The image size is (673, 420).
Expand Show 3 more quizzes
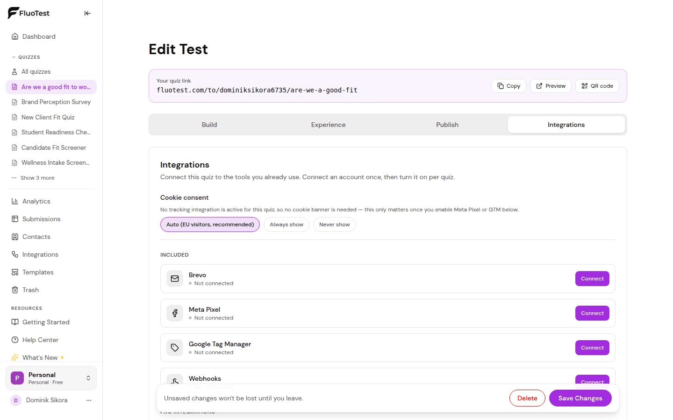pyautogui.click(x=33, y=178)
